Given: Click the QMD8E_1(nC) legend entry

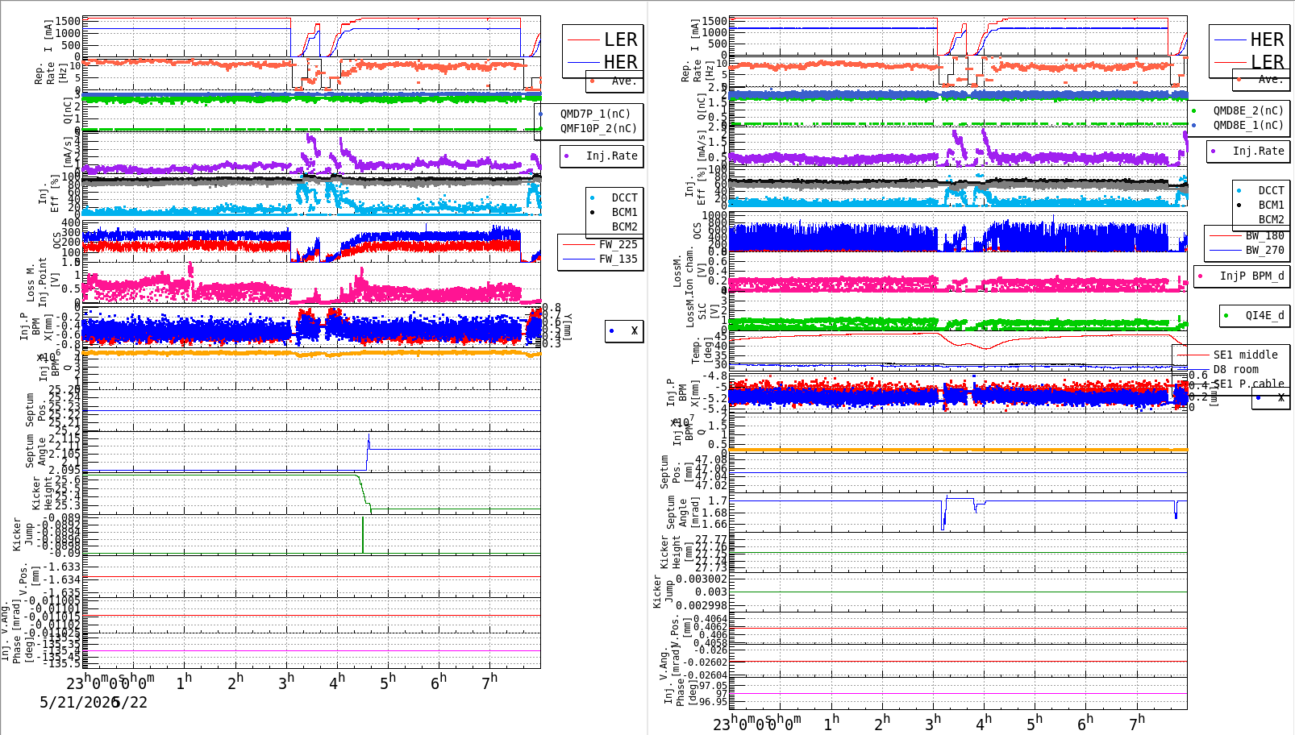Looking at the screenshot, I should pos(1248,125).
